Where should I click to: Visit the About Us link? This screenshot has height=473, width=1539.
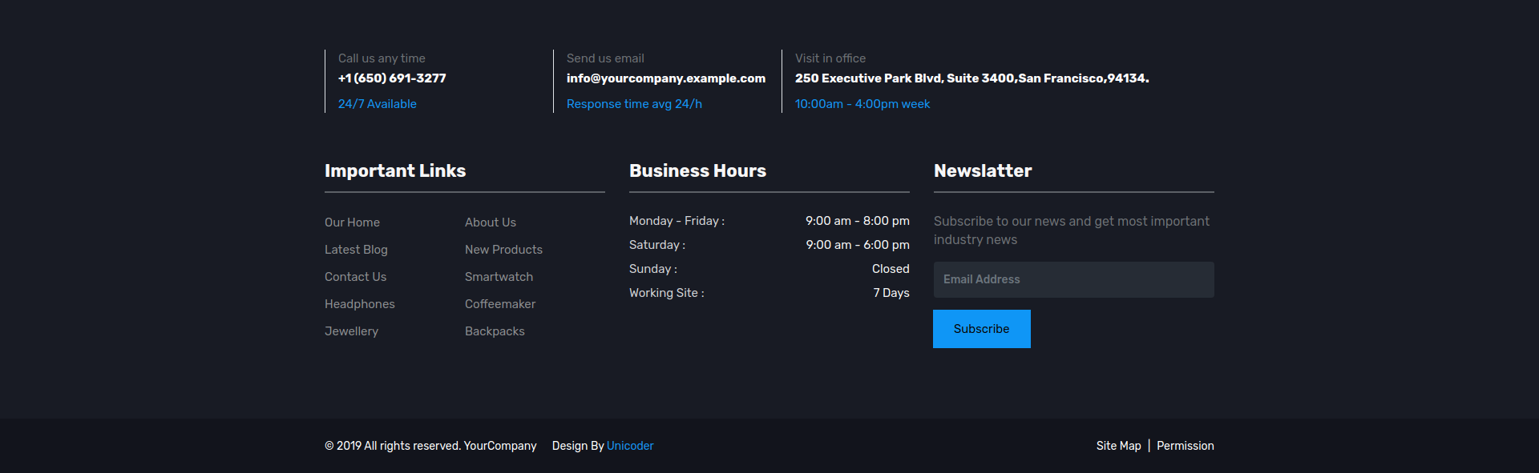tap(490, 222)
